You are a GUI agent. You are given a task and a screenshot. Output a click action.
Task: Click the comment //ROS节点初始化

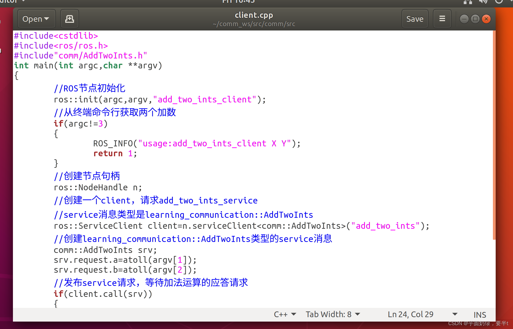coord(89,88)
